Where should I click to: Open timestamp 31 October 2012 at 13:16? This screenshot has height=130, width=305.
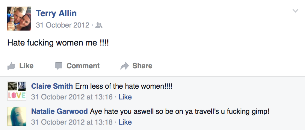(72, 97)
